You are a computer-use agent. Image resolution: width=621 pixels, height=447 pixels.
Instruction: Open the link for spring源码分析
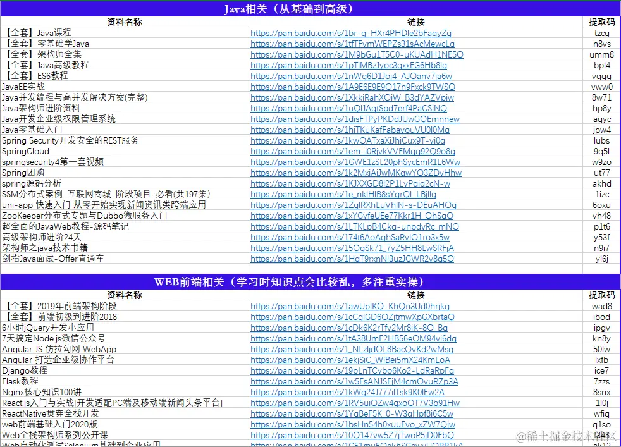[x=350, y=184]
